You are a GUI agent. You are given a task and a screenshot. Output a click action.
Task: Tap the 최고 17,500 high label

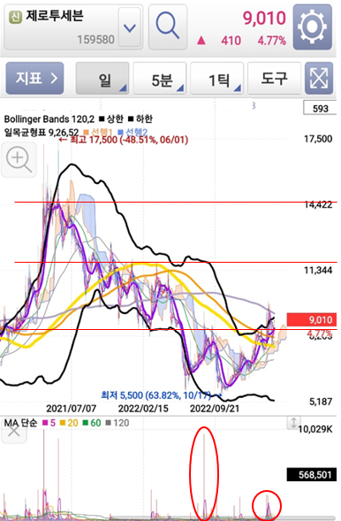[x=124, y=140]
